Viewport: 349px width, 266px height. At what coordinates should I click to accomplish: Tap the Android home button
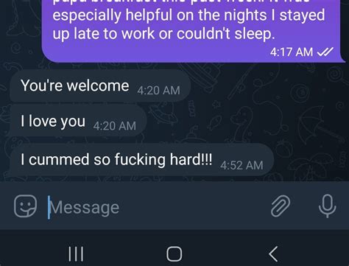point(174,254)
